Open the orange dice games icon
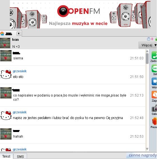 click(x=154, y=95)
